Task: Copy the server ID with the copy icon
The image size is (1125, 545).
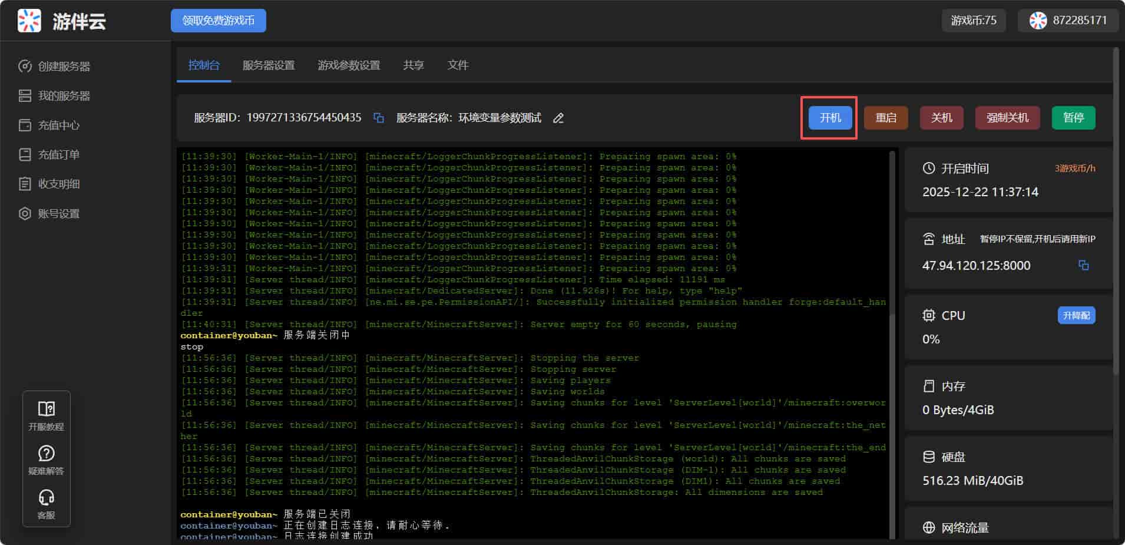Action: point(379,118)
